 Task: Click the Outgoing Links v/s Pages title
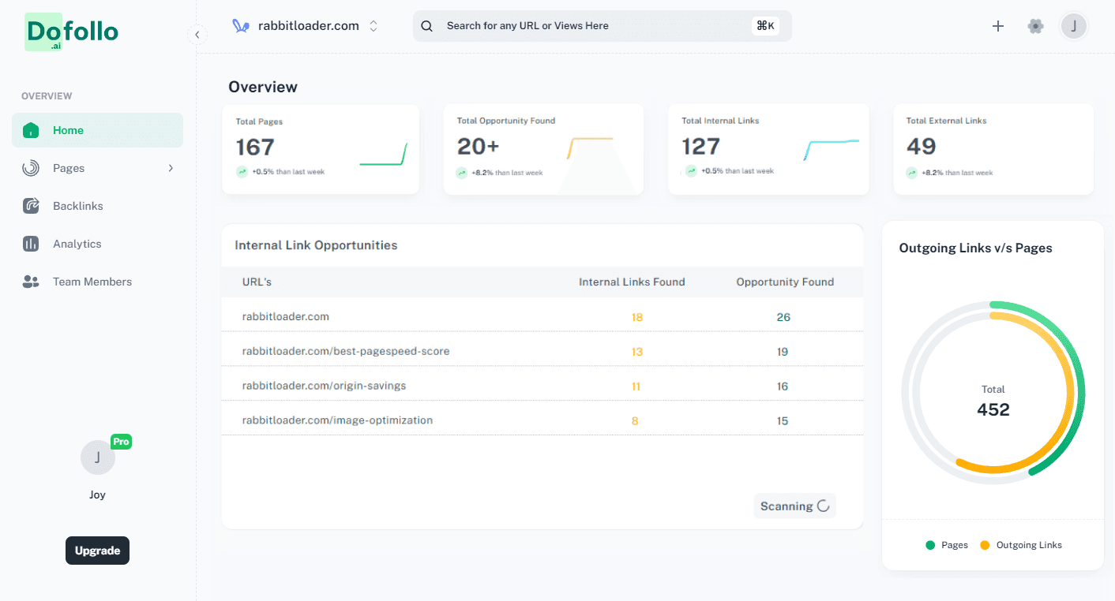[x=976, y=248]
